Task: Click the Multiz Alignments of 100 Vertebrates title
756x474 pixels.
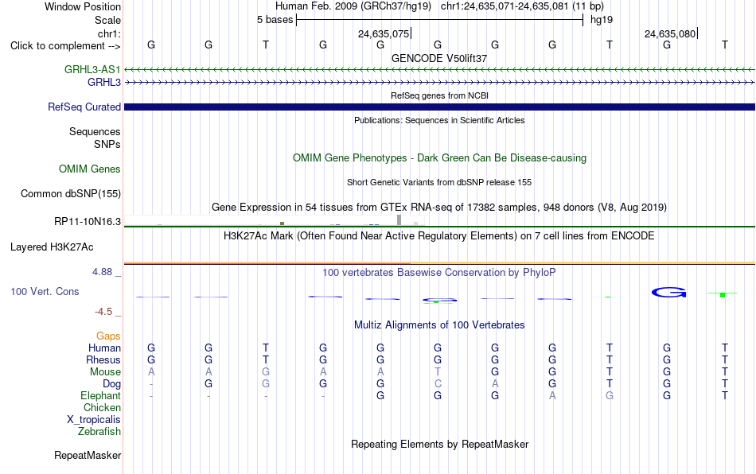Action: 439,324
